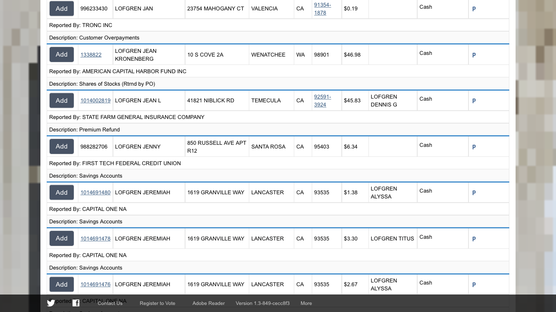Click the P icon in the LOFGREN JENNY row

coord(474,147)
